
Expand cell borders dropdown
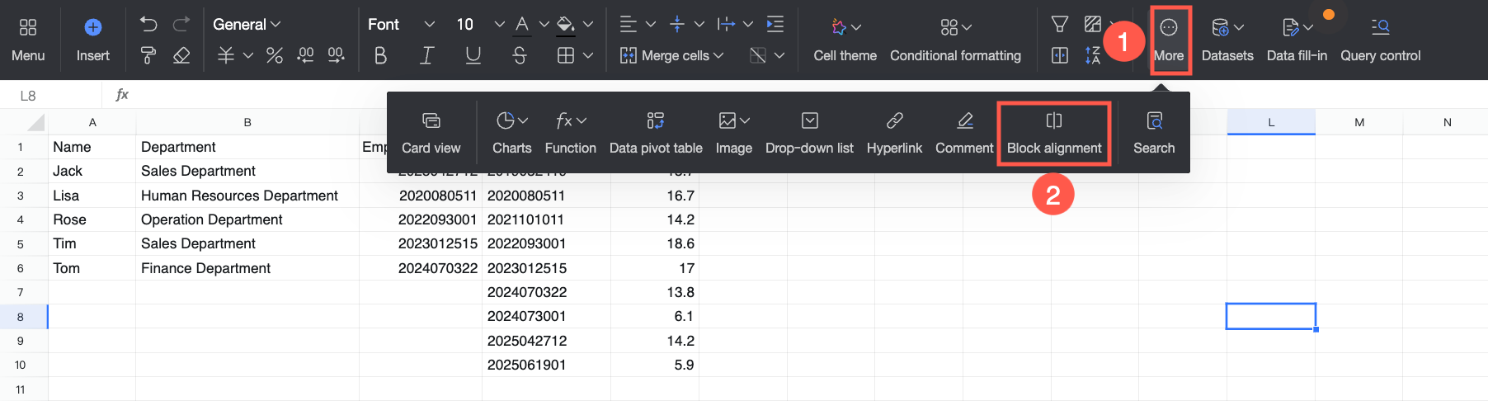(x=588, y=55)
